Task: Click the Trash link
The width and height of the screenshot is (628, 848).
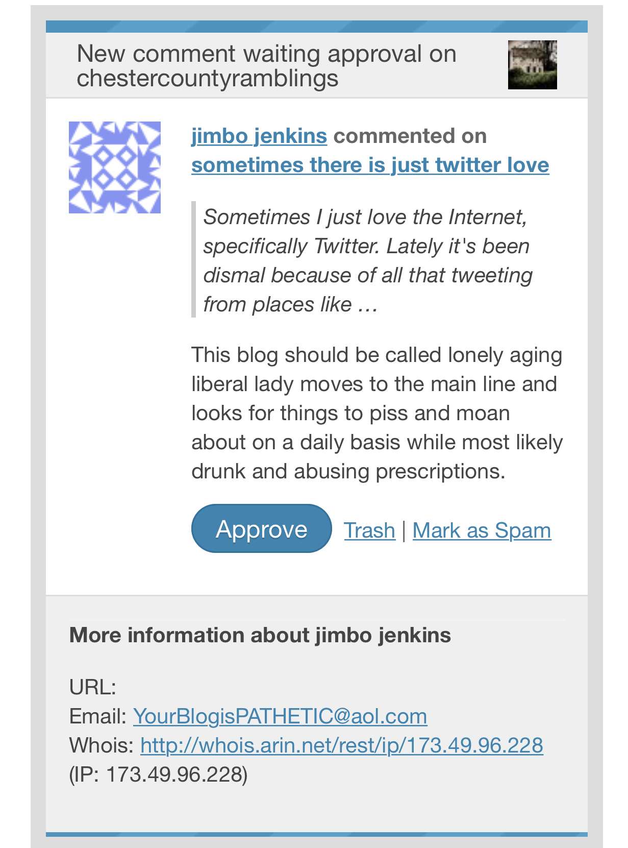Action: (369, 530)
